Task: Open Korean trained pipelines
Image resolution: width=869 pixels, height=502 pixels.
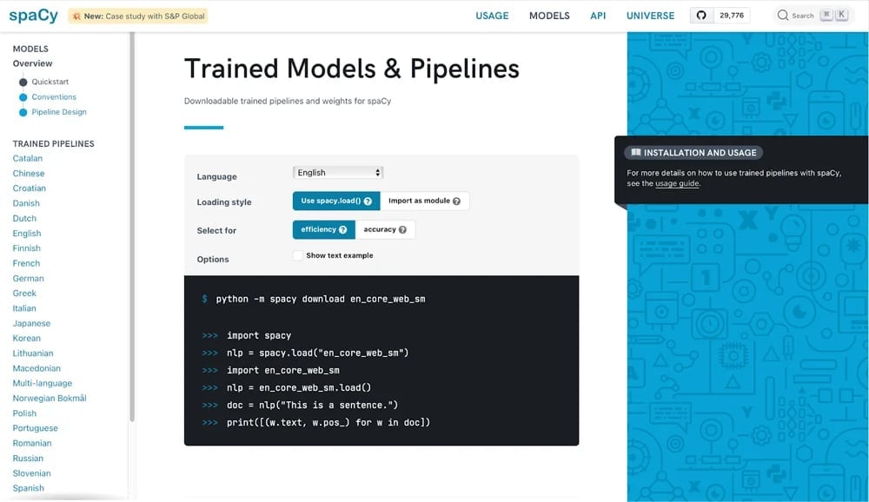Action: 27,338
